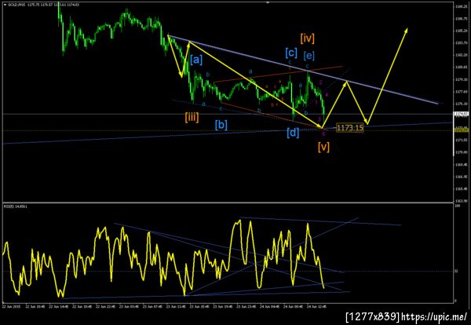Click the 1173.15 price level label

coord(349,128)
